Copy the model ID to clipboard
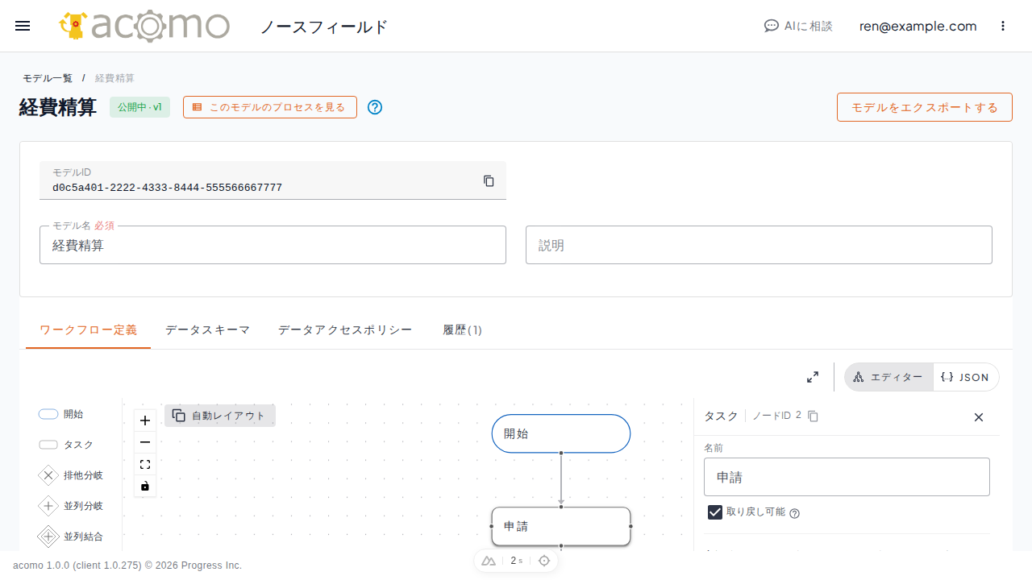 (x=489, y=180)
